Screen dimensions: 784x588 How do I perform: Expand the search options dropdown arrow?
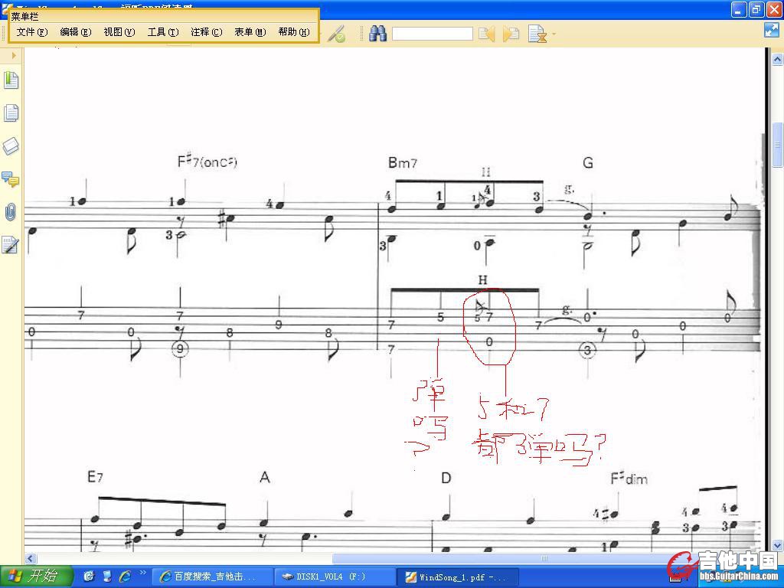coord(554,34)
